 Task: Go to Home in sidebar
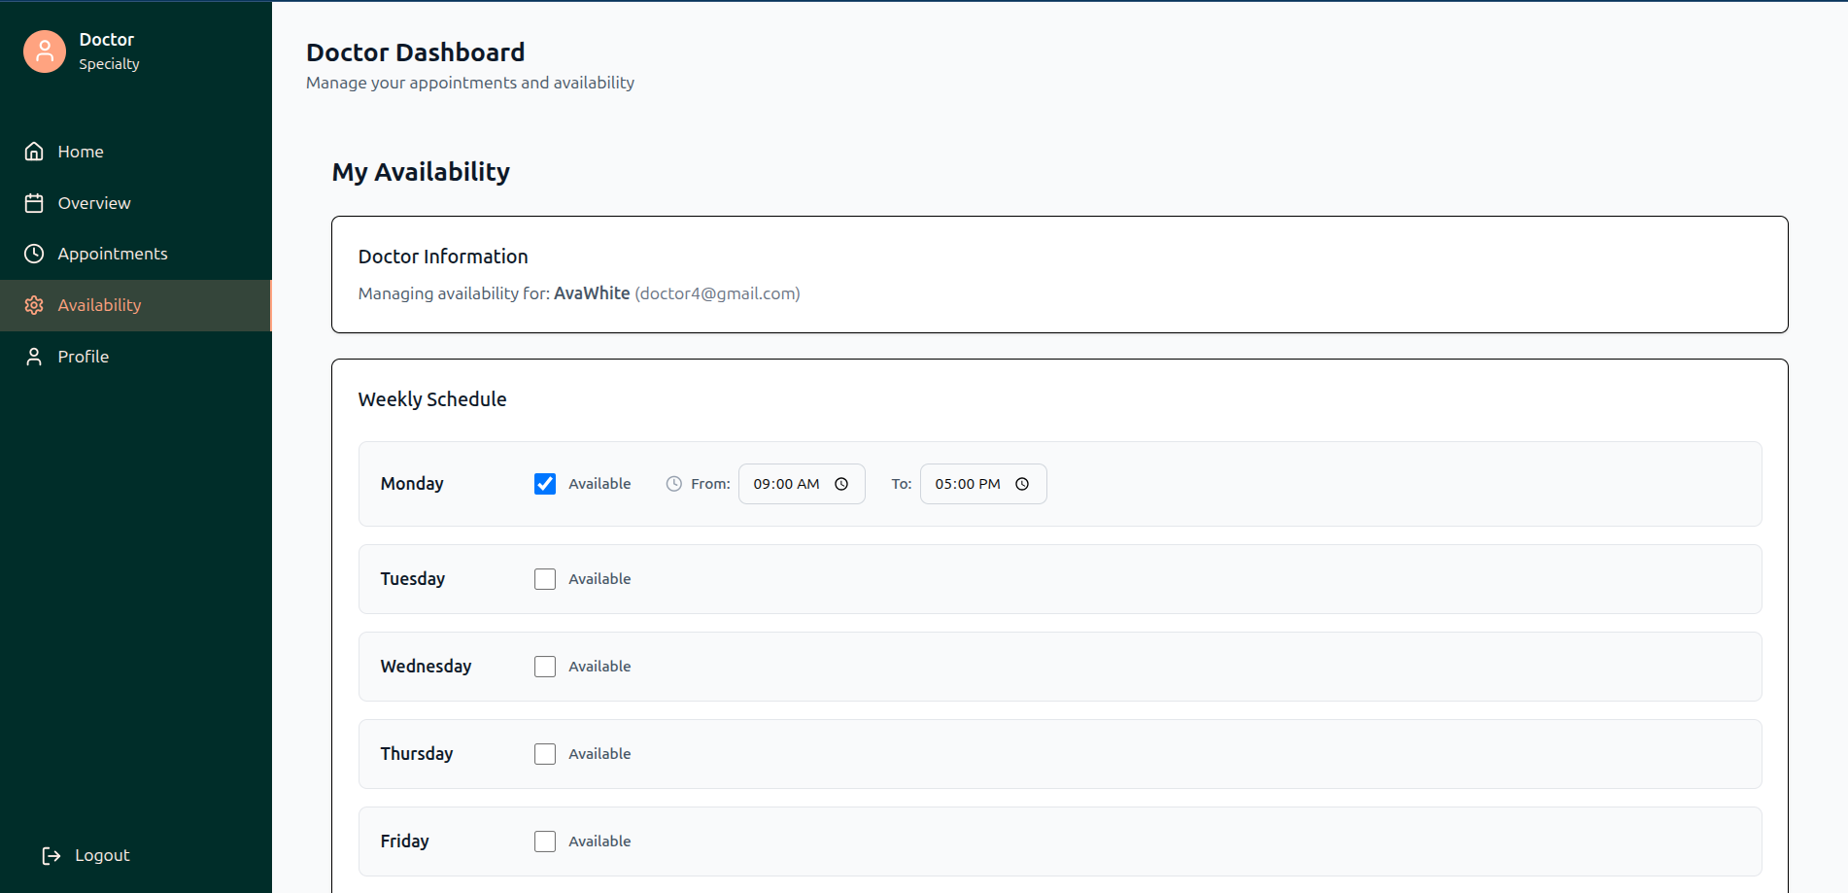point(135,152)
